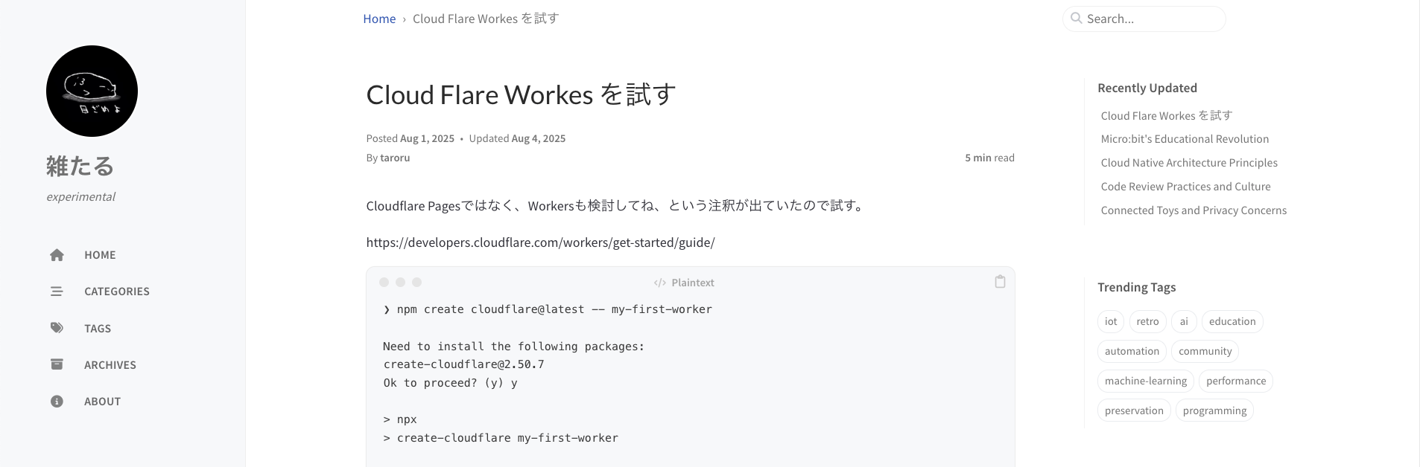This screenshot has width=1420, height=467.
Task: Click the blog avatar image
Action: click(92, 91)
